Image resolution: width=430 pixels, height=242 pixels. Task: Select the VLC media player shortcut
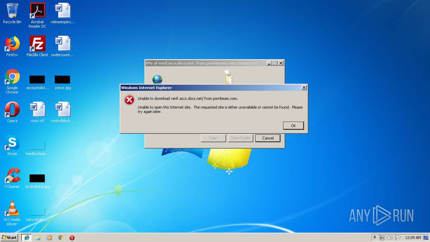click(12, 213)
